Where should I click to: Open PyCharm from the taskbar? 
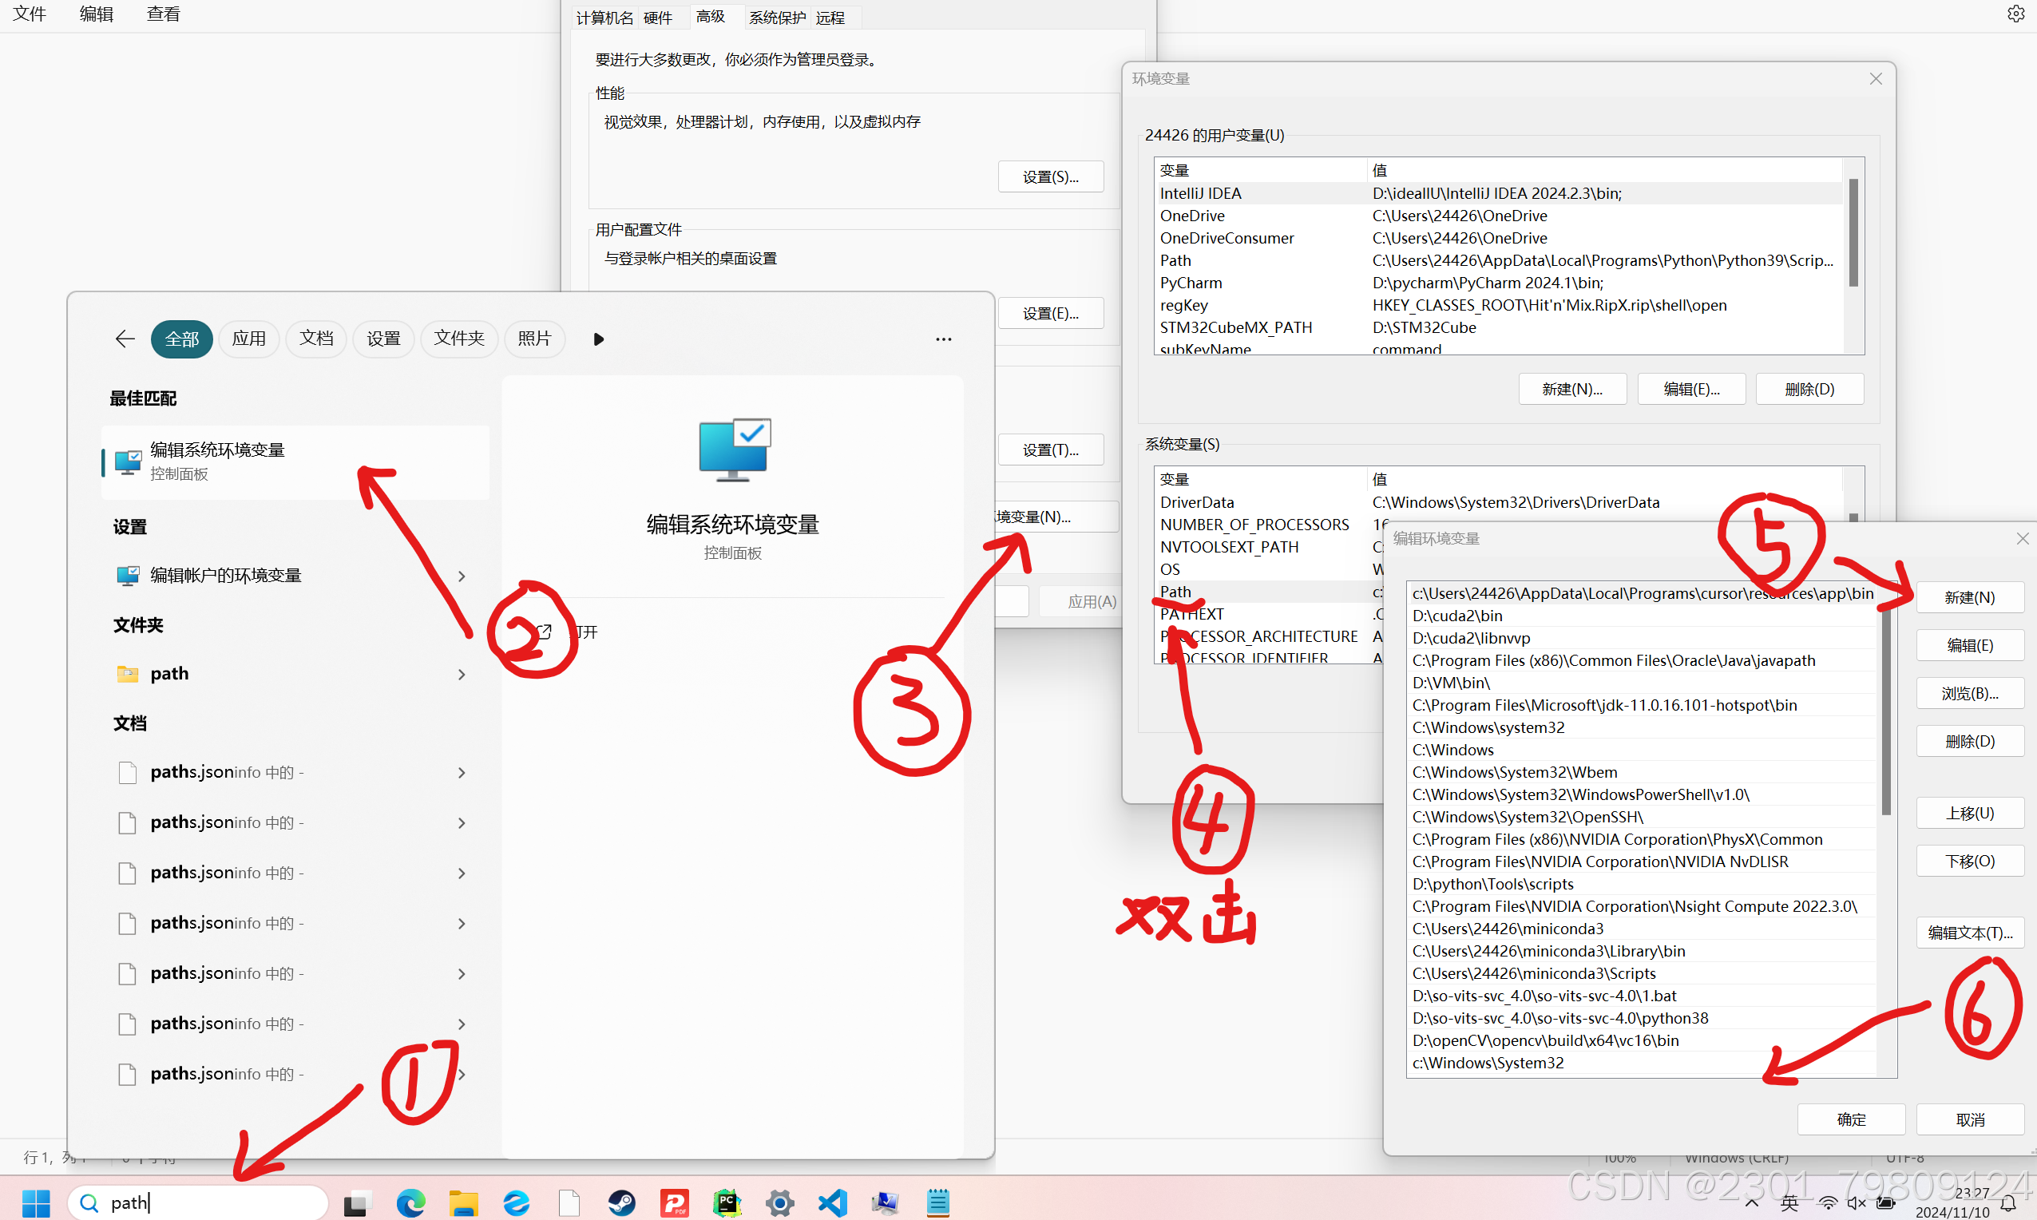click(x=727, y=1202)
